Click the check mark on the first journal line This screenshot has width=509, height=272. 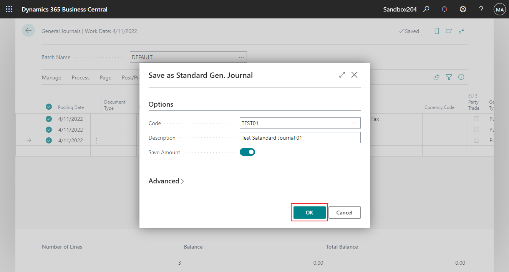tap(49, 119)
